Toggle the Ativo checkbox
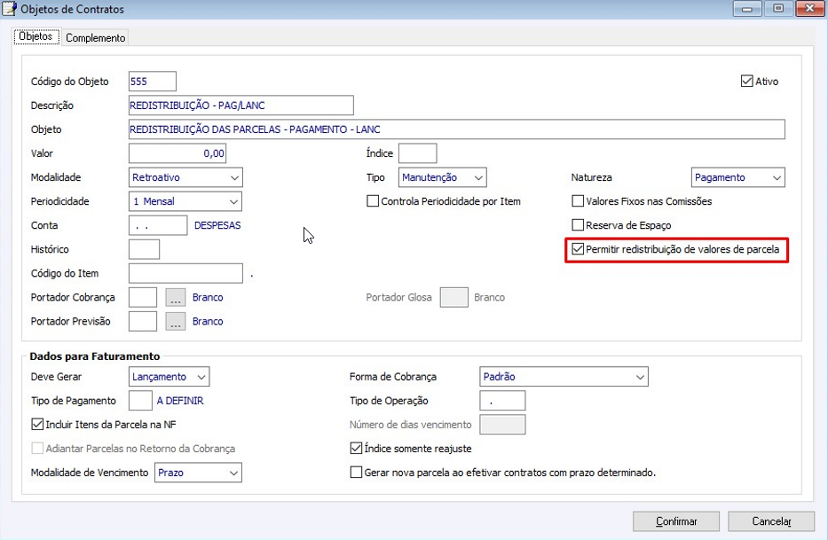Image resolution: width=828 pixels, height=540 pixels. pos(746,82)
